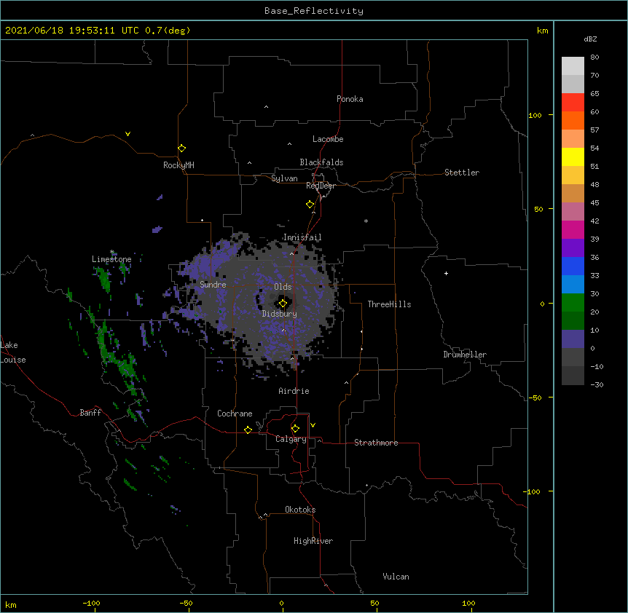The width and height of the screenshot is (628, 613).
Task: Click the Drumheller label
Action: click(465, 355)
